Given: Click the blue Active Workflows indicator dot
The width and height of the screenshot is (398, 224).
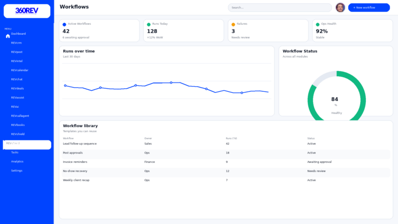Looking at the screenshot, I should click(64, 24).
